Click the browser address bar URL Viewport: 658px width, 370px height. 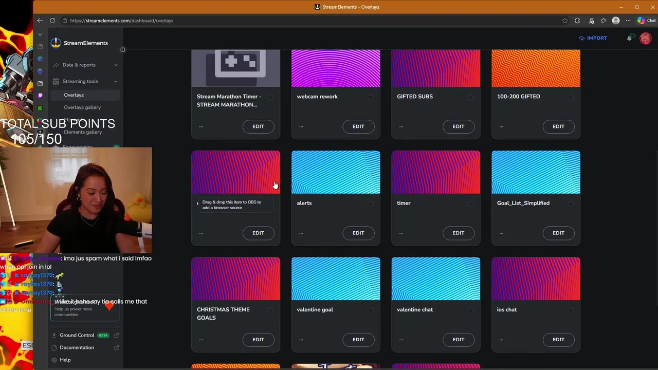pyautogui.click(x=122, y=21)
